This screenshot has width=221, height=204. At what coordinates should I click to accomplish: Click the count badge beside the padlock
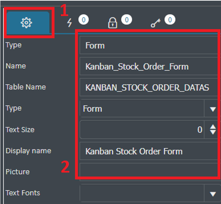tap(127, 19)
